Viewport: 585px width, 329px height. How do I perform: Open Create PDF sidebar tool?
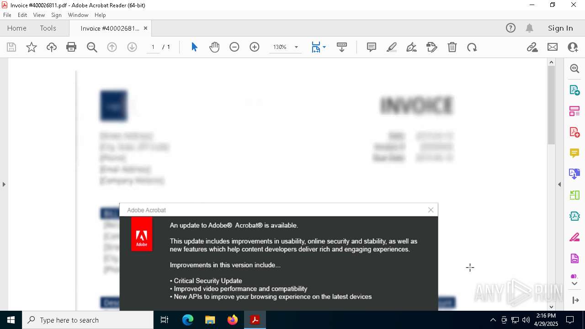tap(574, 132)
